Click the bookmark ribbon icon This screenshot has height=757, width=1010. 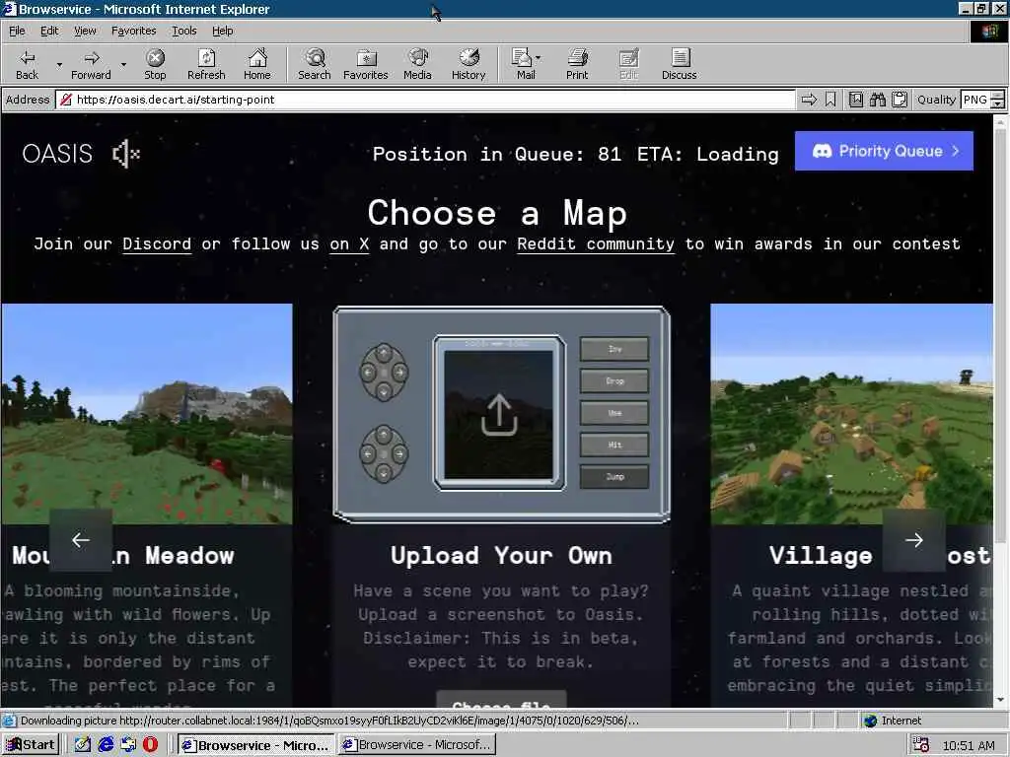click(x=830, y=100)
